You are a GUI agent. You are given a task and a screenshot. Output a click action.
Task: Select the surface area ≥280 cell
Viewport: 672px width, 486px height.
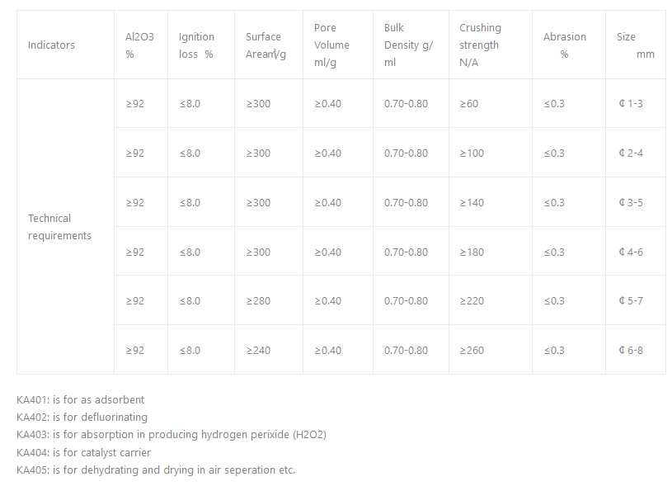pos(258,301)
